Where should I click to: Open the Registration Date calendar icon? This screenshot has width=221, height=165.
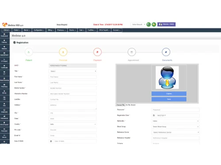pyautogui.click(x=154, y=116)
